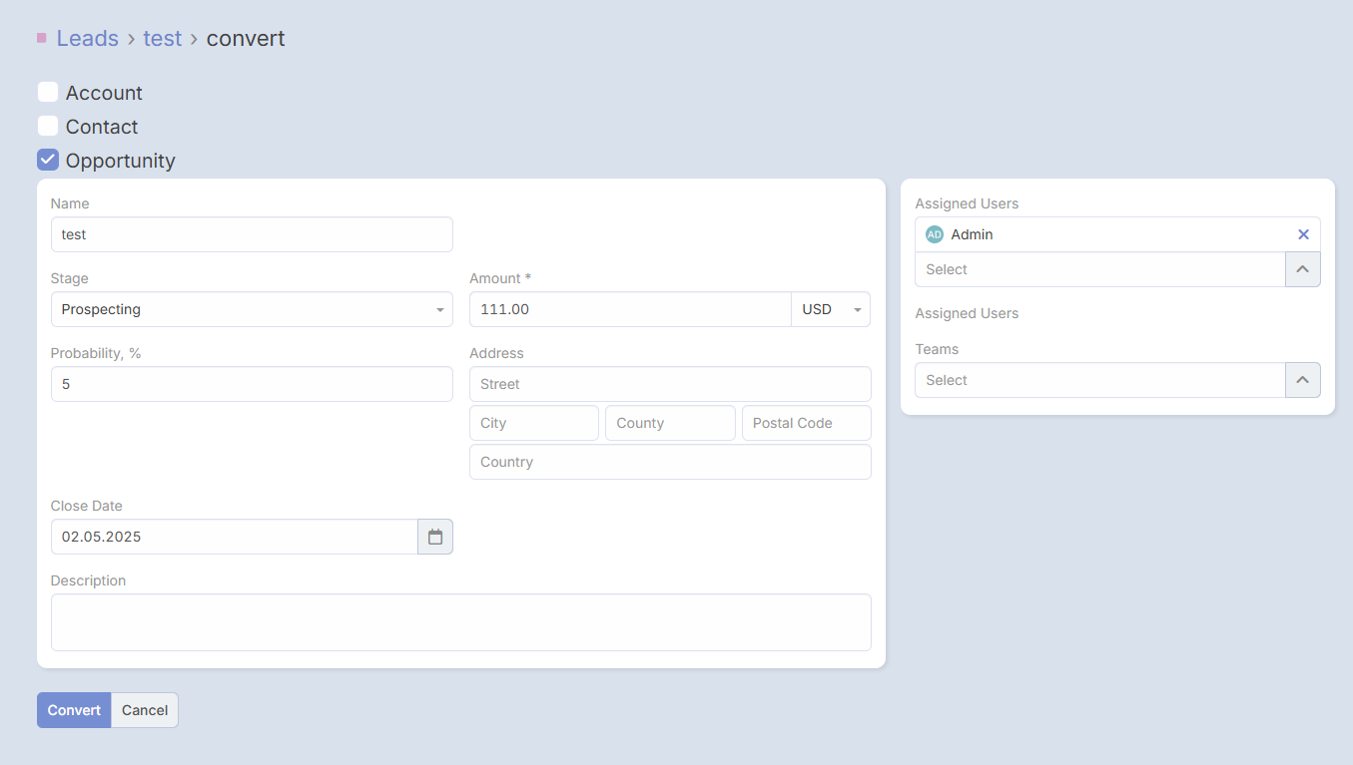Open the Stage dropdown showing Prospecting
The width and height of the screenshot is (1353, 765).
(252, 309)
